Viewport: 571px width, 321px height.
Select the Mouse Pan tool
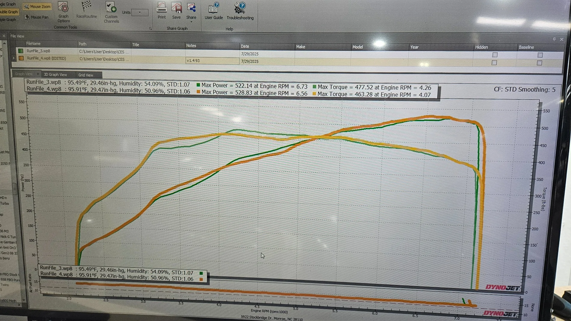click(x=36, y=17)
